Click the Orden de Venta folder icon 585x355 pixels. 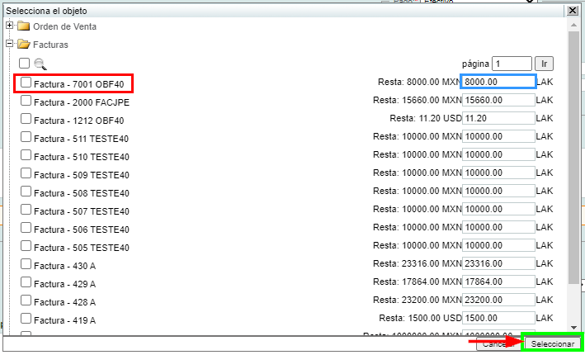click(x=23, y=26)
